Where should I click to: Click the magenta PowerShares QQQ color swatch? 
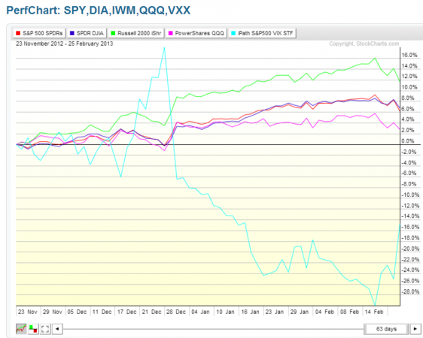[x=171, y=33]
